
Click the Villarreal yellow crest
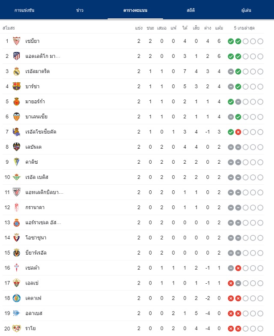click(x=16, y=253)
